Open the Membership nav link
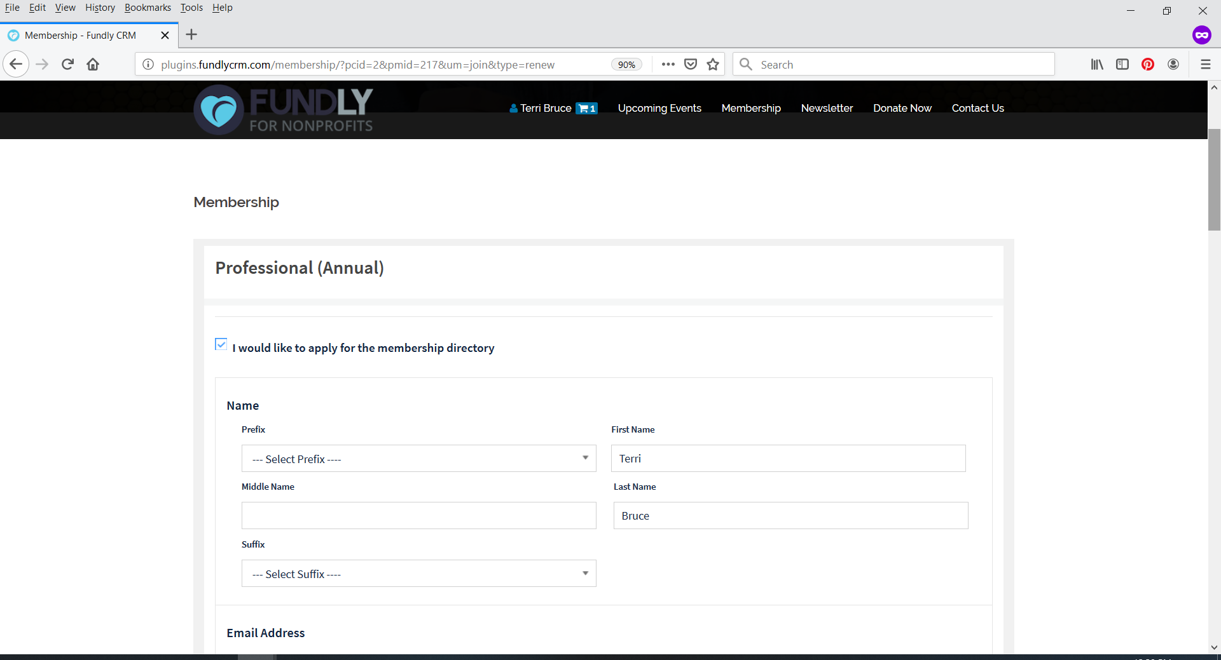 click(751, 109)
